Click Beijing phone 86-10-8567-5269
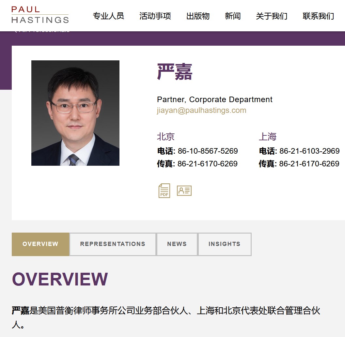The width and height of the screenshot is (345, 337). 208,151
